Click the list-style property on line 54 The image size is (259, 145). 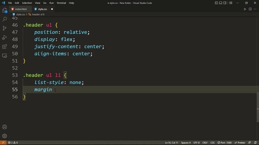(49, 82)
